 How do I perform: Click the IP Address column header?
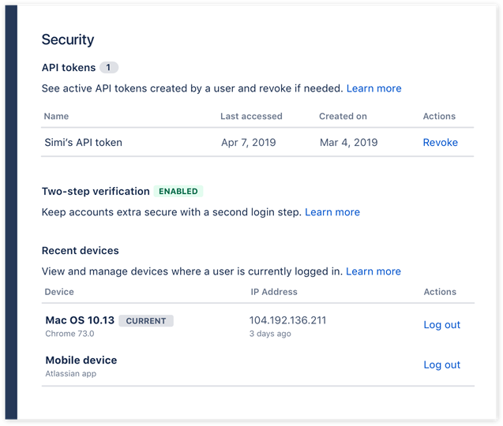(274, 292)
